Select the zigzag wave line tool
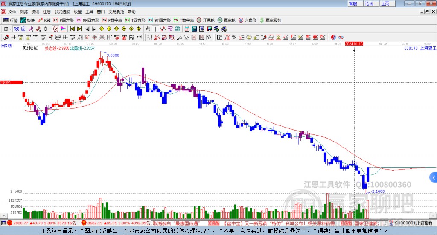The height and width of the screenshot is (235, 437). [x=186, y=37]
